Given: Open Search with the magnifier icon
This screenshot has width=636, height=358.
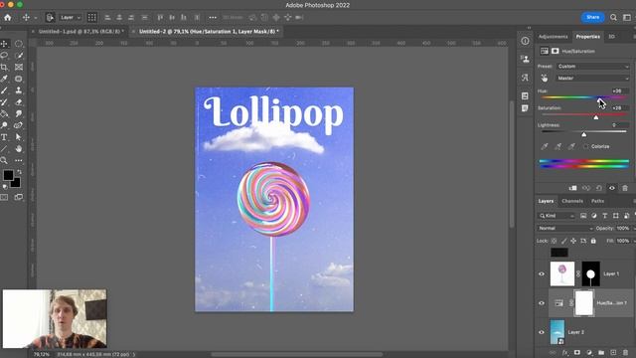Looking at the screenshot, I should (x=613, y=18).
